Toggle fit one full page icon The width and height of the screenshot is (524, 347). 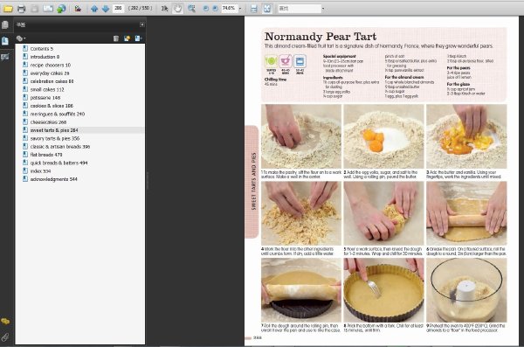(267, 9)
